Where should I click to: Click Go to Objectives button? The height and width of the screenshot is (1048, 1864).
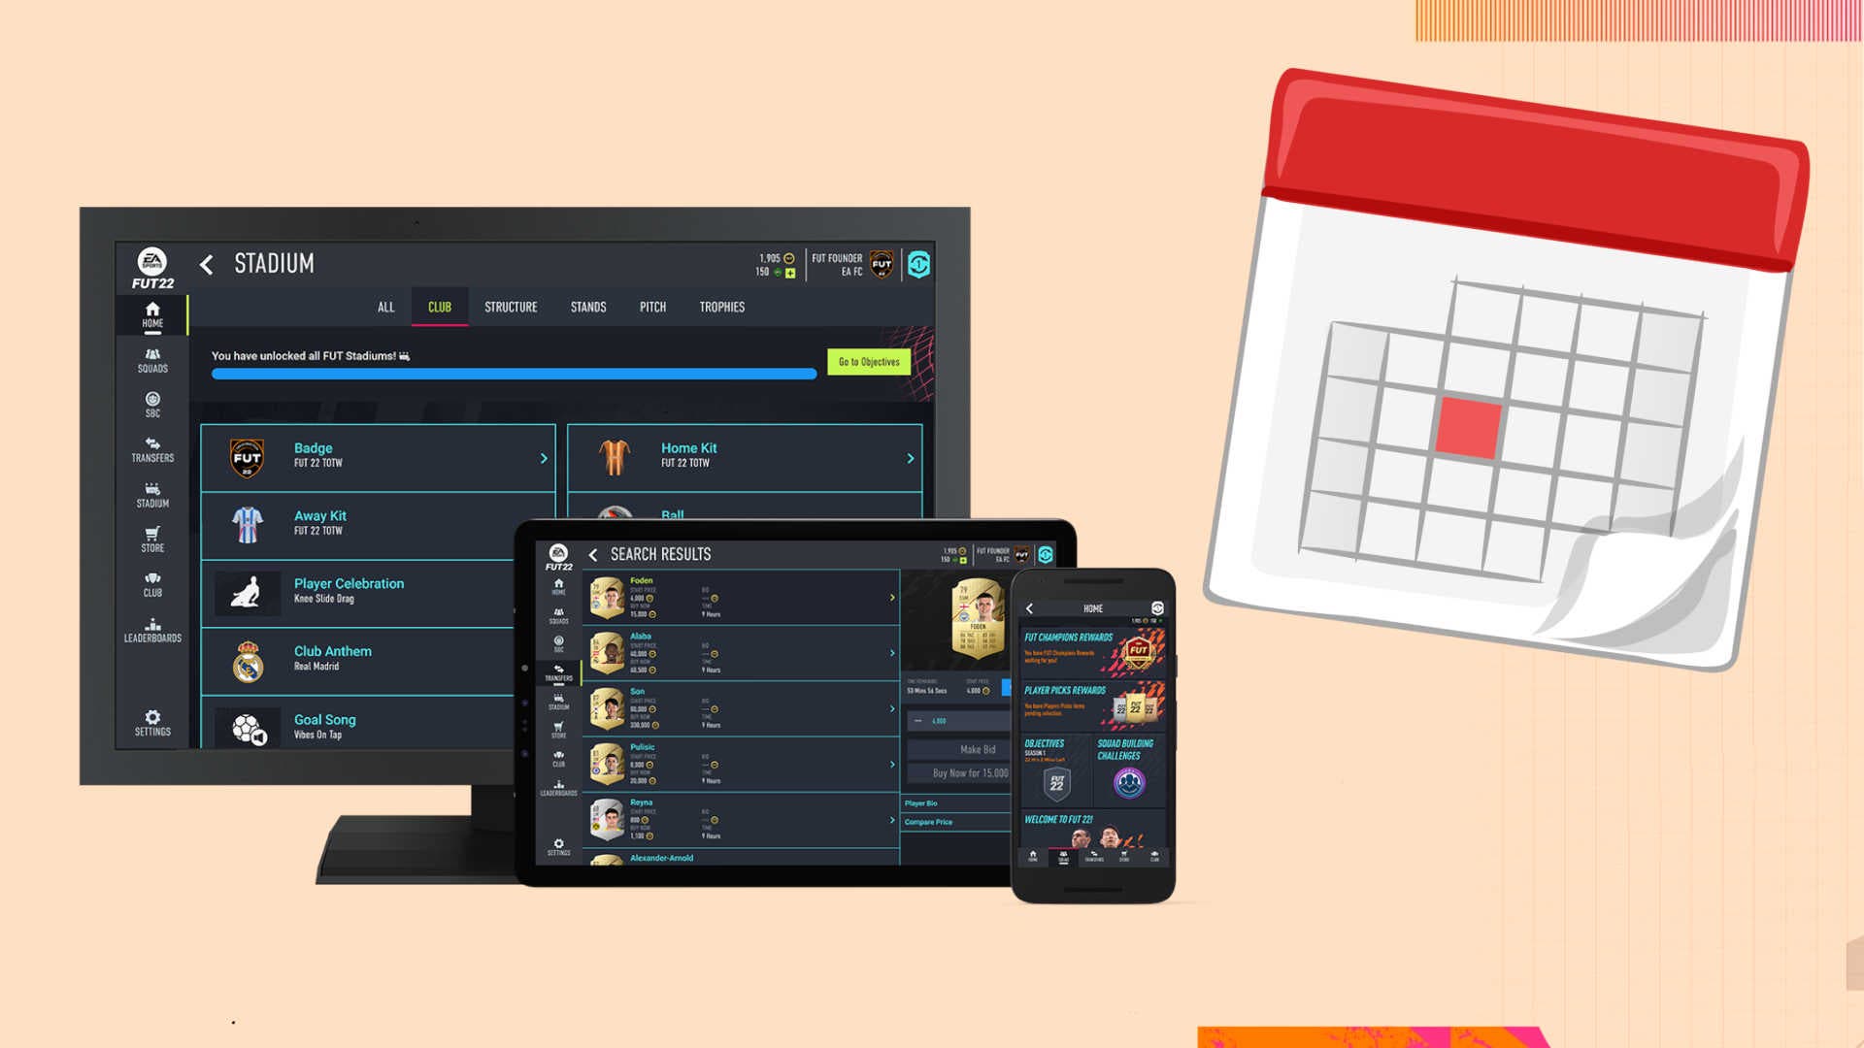click(867, 361)
